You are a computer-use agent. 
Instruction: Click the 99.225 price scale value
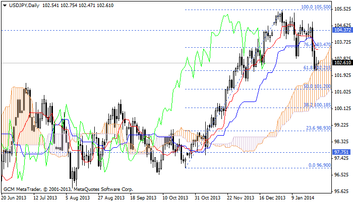342,125
